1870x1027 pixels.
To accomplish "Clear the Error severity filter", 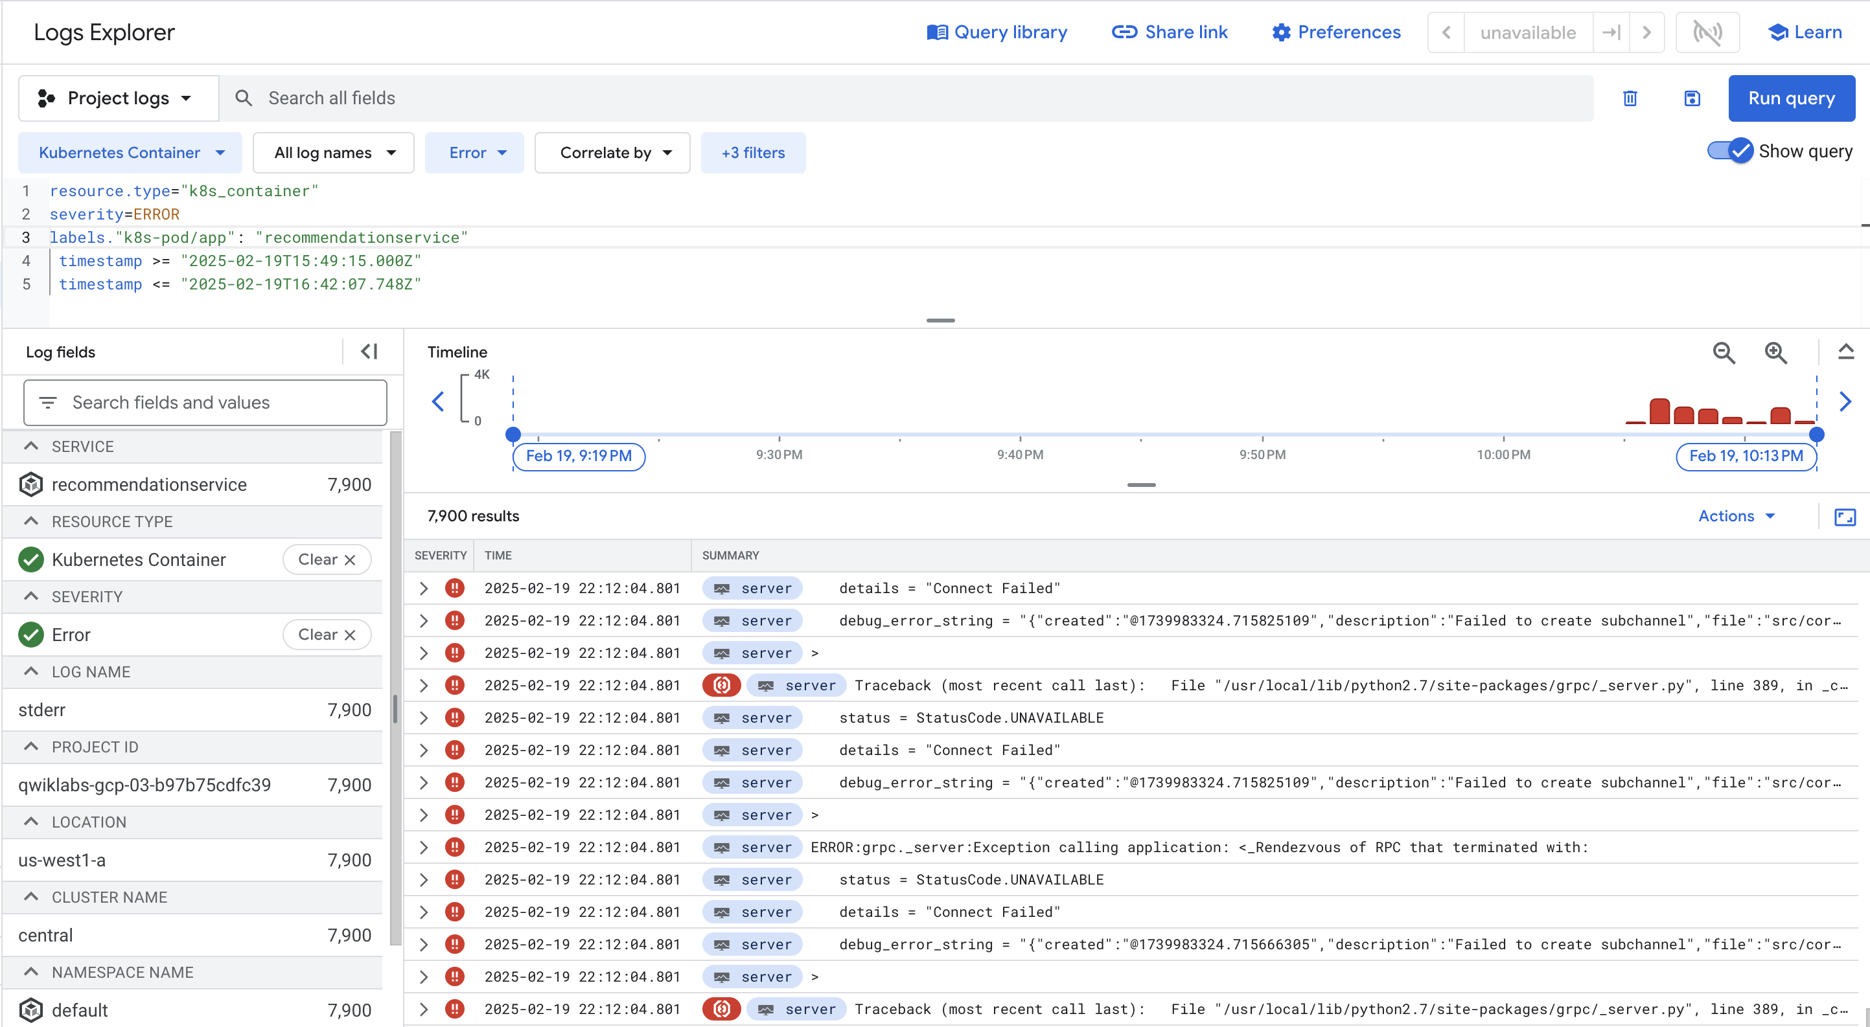I will pyautogui.click(x=327, y=635).
